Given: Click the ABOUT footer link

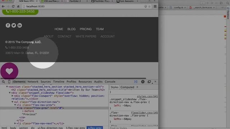Looking at the screenshot, I should [49, 37].
